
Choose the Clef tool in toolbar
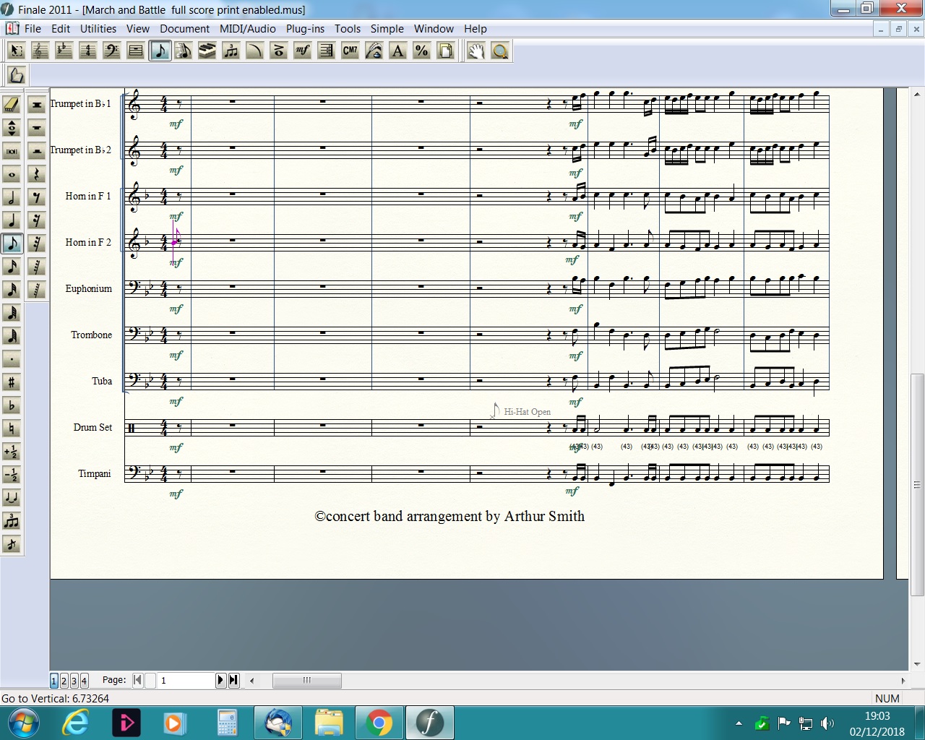pos(111,51)
